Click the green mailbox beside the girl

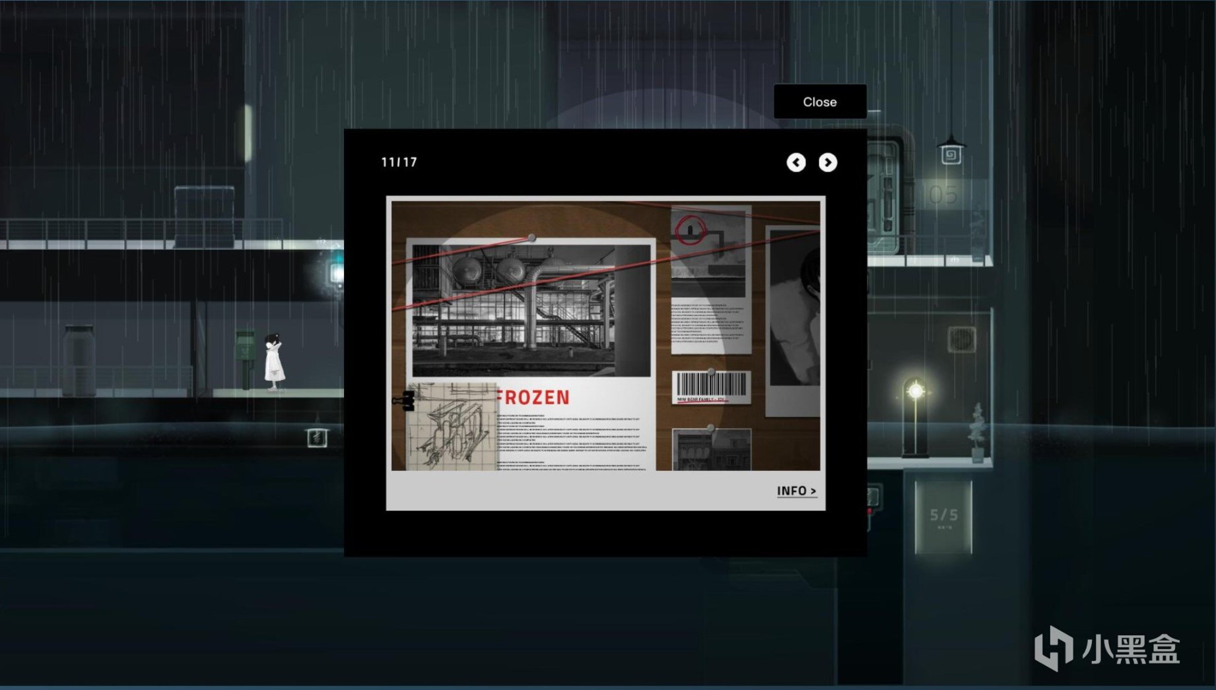pos(246,359)
